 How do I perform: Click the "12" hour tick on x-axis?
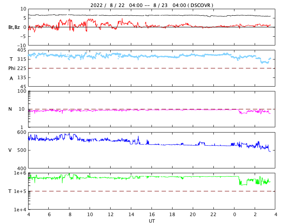[111, 214]
